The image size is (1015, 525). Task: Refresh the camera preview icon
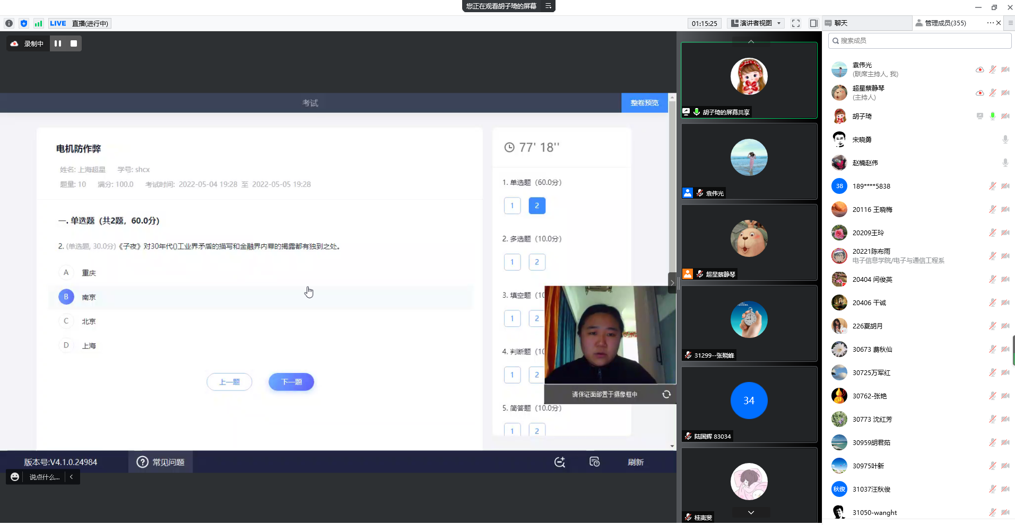click(x=666, y=394)
